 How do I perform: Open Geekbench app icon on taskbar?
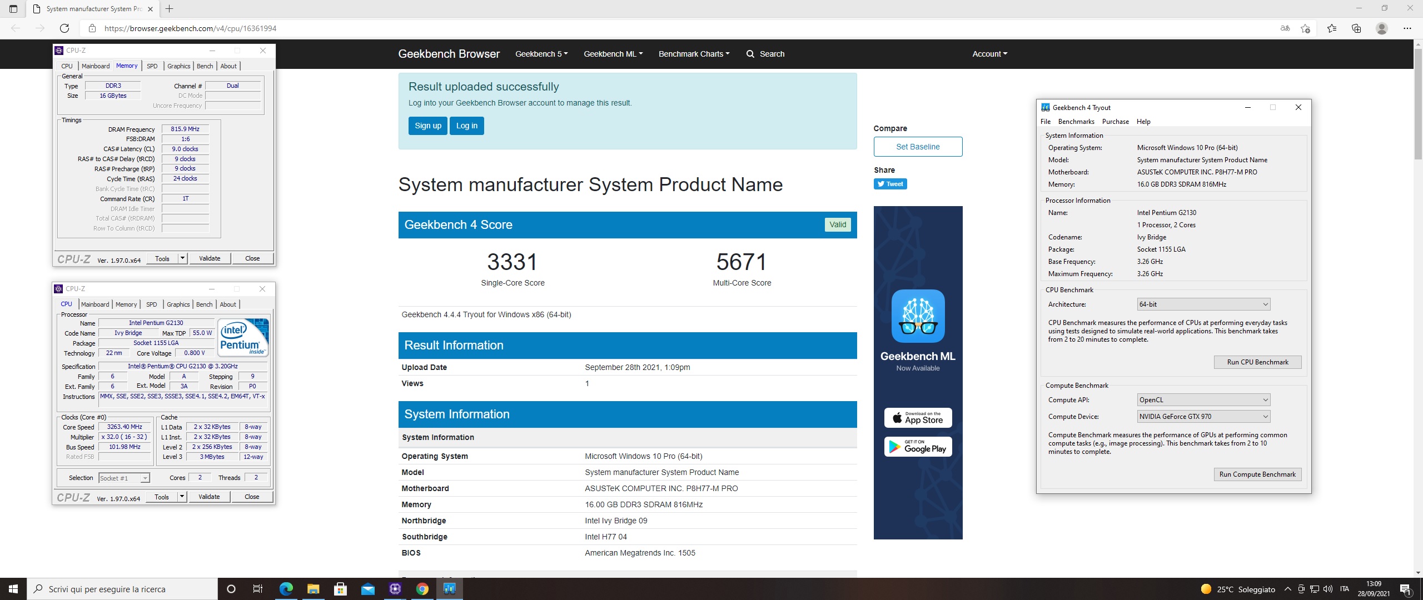pyautogui.click(x=449, y=589)
